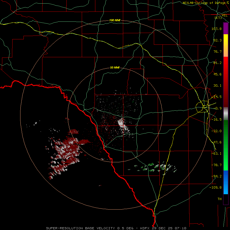
Task: Pick the purple segment of the velocity scale
Action: click(x=226, y=28)
